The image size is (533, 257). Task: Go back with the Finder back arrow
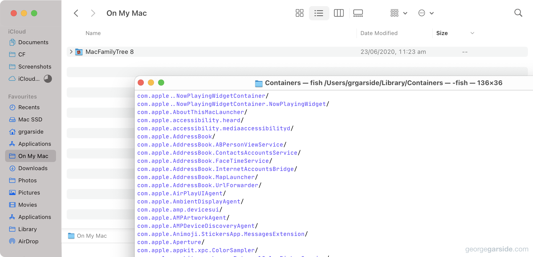[x=76, y=13]
